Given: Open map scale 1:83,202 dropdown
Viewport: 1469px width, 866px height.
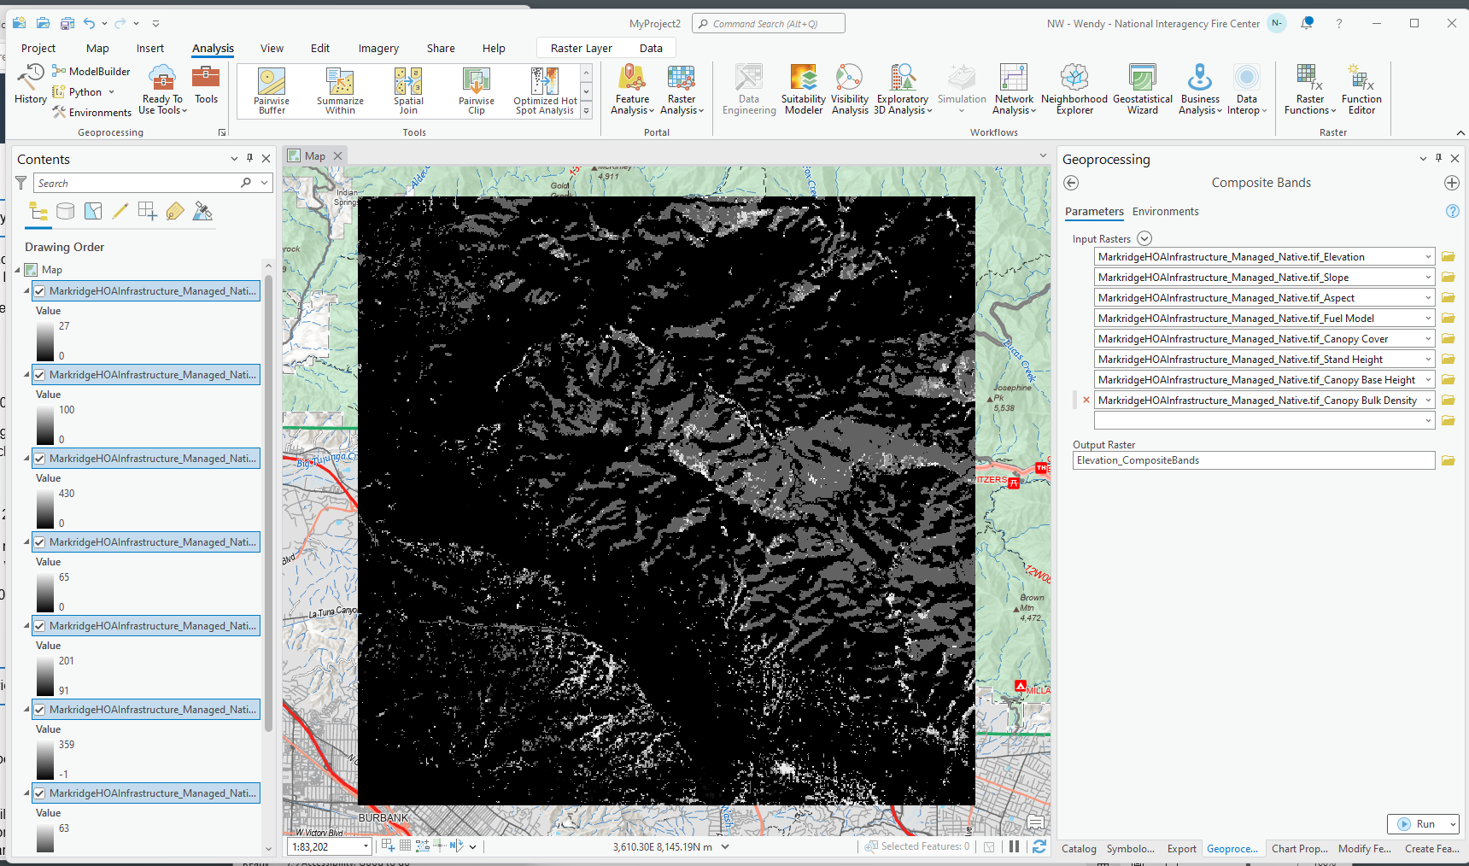Looking at the screenshot, I should coord(366,846).
